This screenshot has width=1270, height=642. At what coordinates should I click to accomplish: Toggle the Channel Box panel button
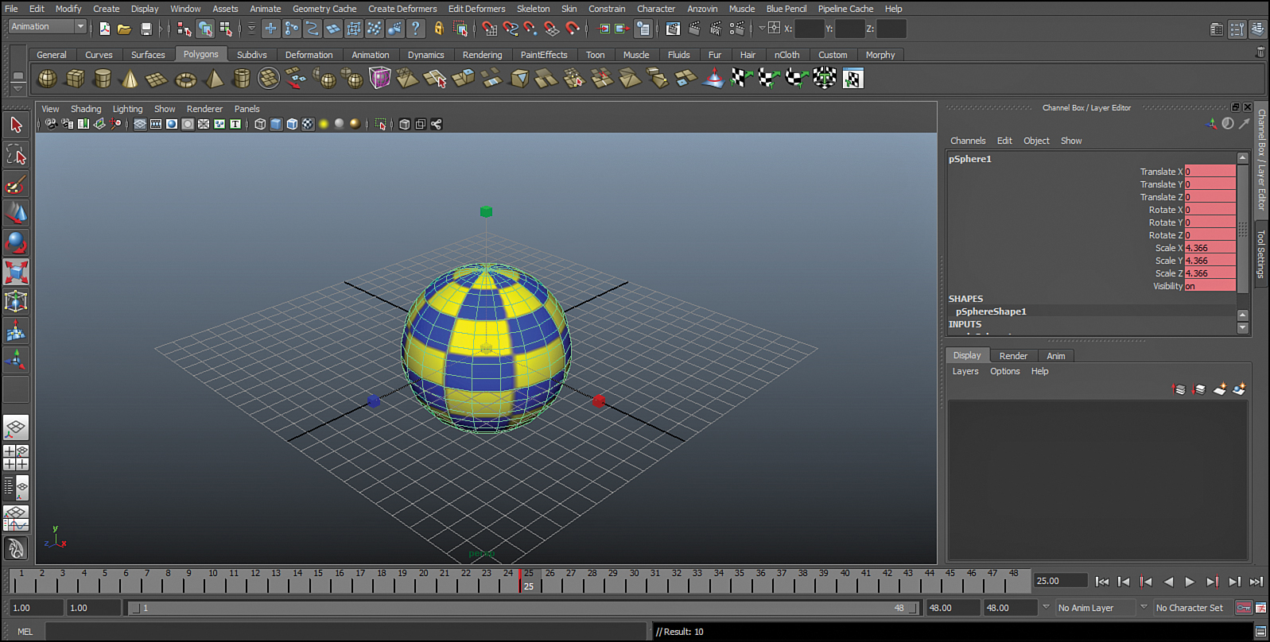(x=1256, y=29)
